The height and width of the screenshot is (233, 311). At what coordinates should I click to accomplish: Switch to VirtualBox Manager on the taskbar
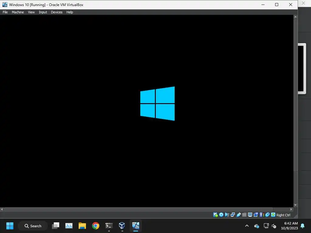pos(122,226)
